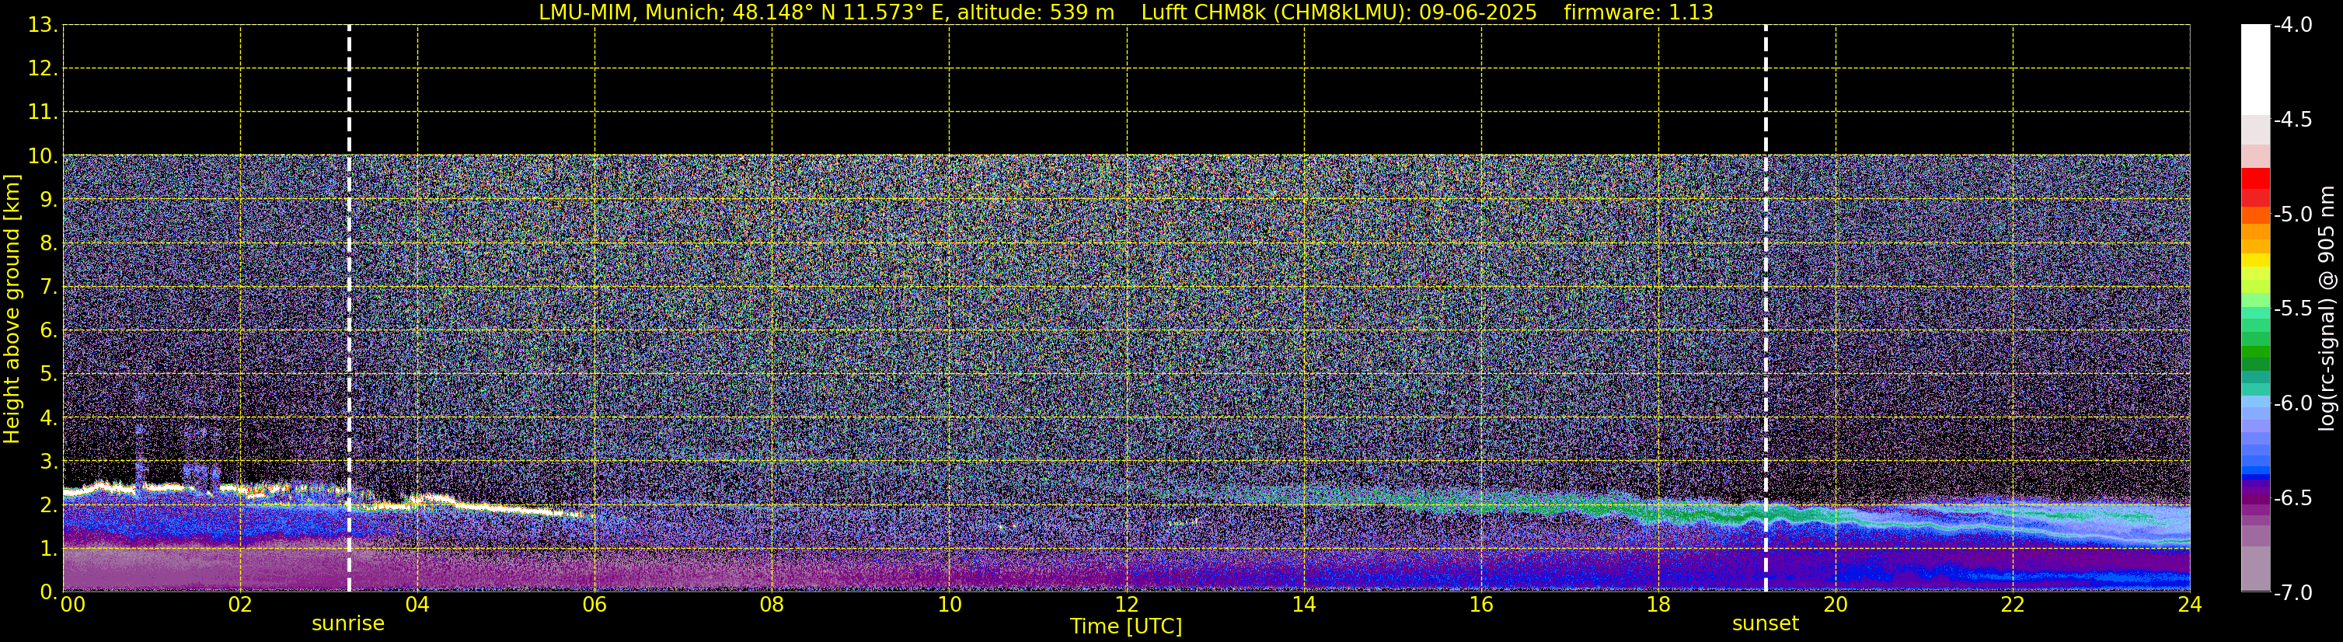This screenshot has height=642, width=2343.
Task: Click the '11.' height axis tick label
Action: 43,113
